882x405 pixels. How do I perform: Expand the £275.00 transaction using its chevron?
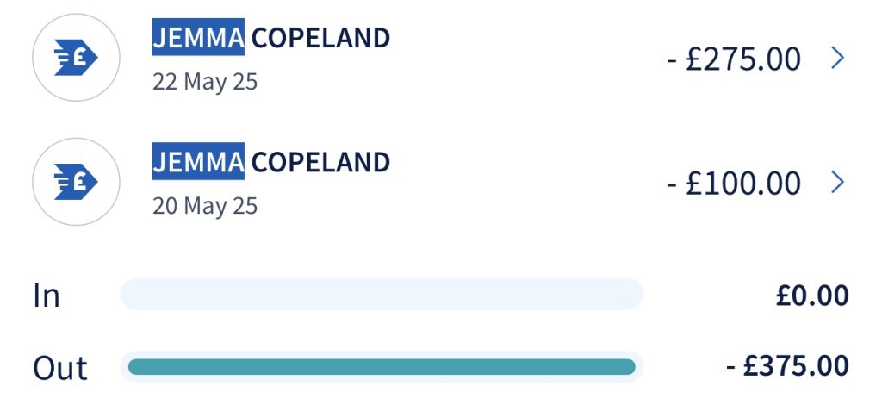click(x=838, y=59)
